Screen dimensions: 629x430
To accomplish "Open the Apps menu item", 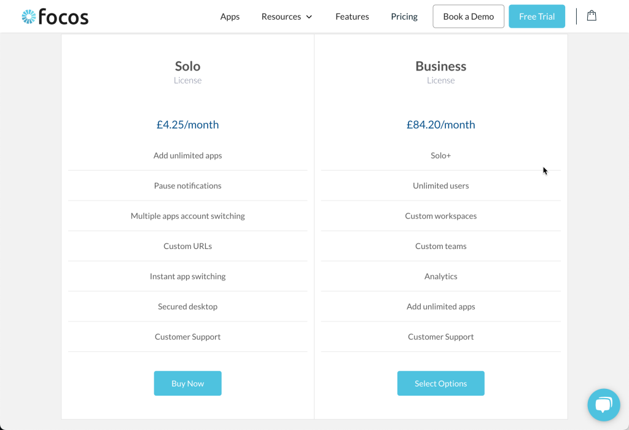I will [x=230, y=17].
